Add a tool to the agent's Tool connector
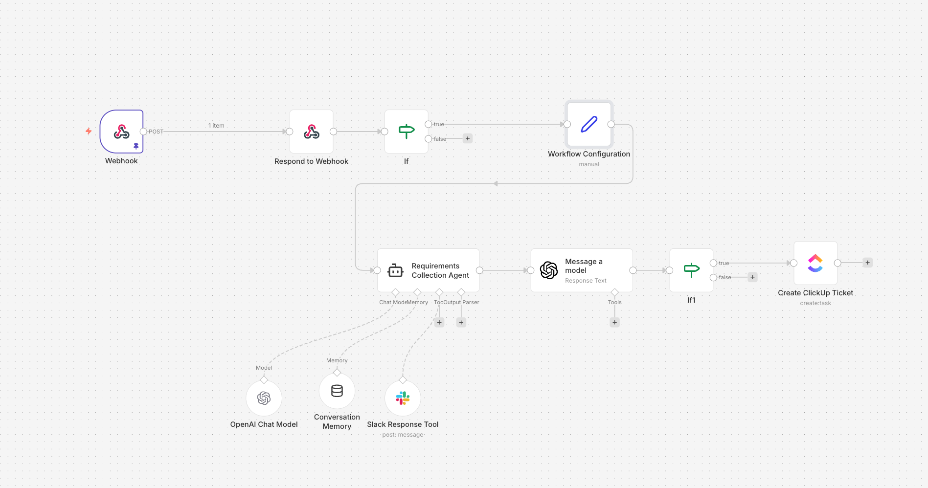The width and height of the screenshot is (928, 488). 439,322
